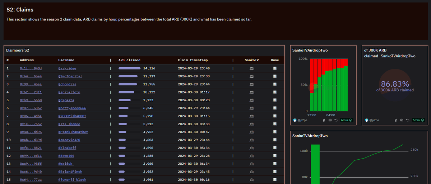Open the SankoTV icon for @bleakoff
This screenshot has width=431, height=184.
[x=252, y=147]
